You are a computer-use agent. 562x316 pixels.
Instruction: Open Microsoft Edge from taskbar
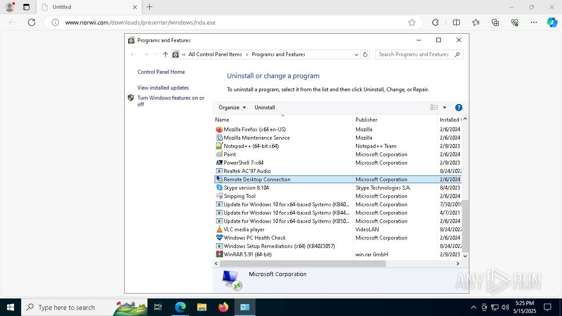pyautogui.click(x=180, y=307)
